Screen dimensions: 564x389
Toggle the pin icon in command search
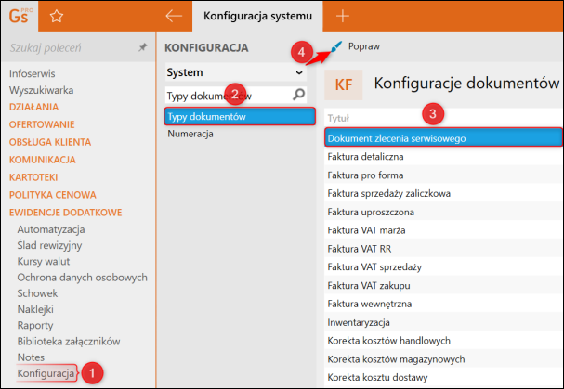142,45
